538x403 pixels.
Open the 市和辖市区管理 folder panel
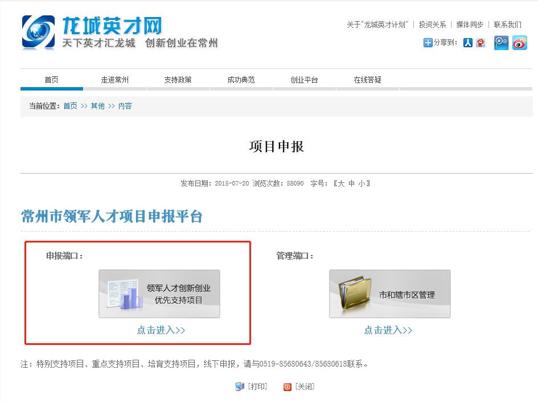[389, 293]
